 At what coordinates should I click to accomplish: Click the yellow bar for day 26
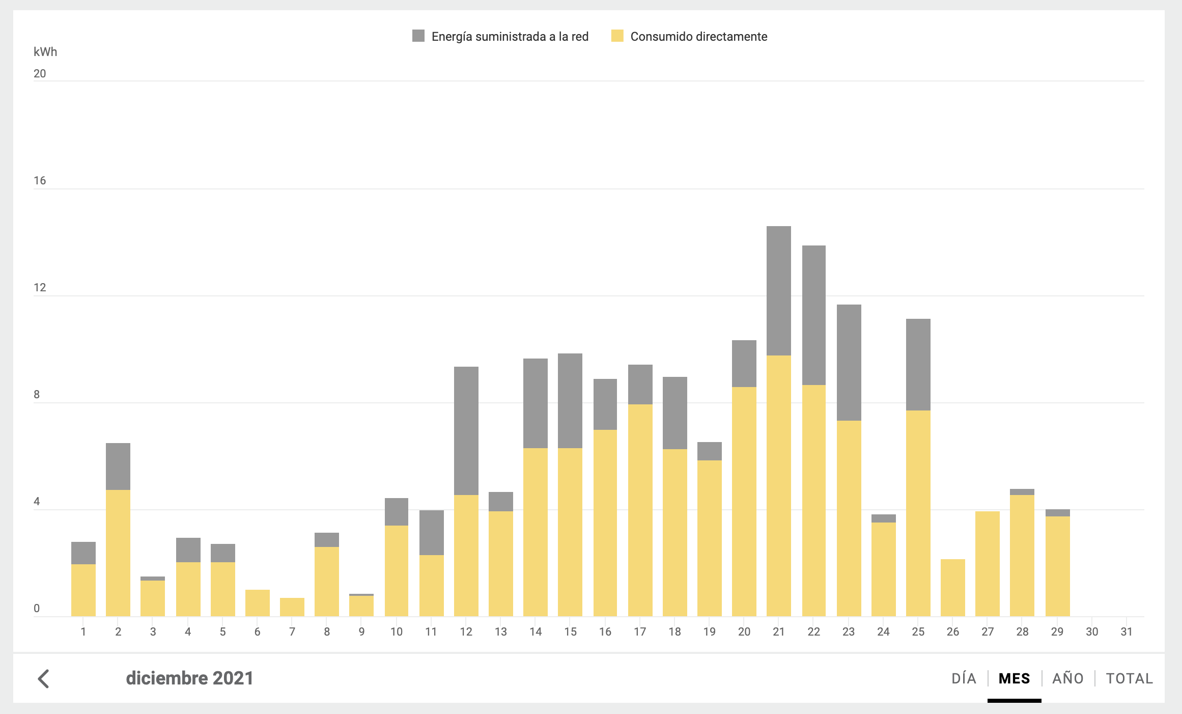tap(953, 588)
